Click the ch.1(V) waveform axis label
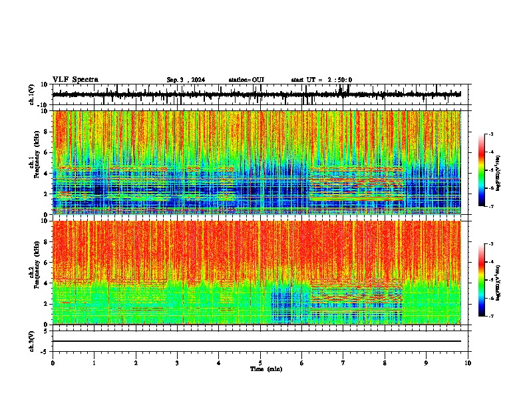The height and width of the screenshot is (407, 527). click(31, 94)
